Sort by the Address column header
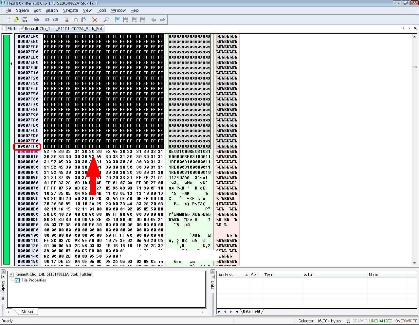419x325 pixels. click(233, 275)
